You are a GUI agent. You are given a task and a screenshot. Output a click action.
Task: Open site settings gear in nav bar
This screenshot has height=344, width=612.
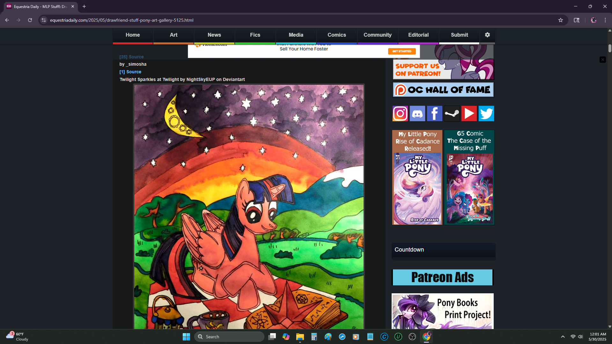[487, 35]
